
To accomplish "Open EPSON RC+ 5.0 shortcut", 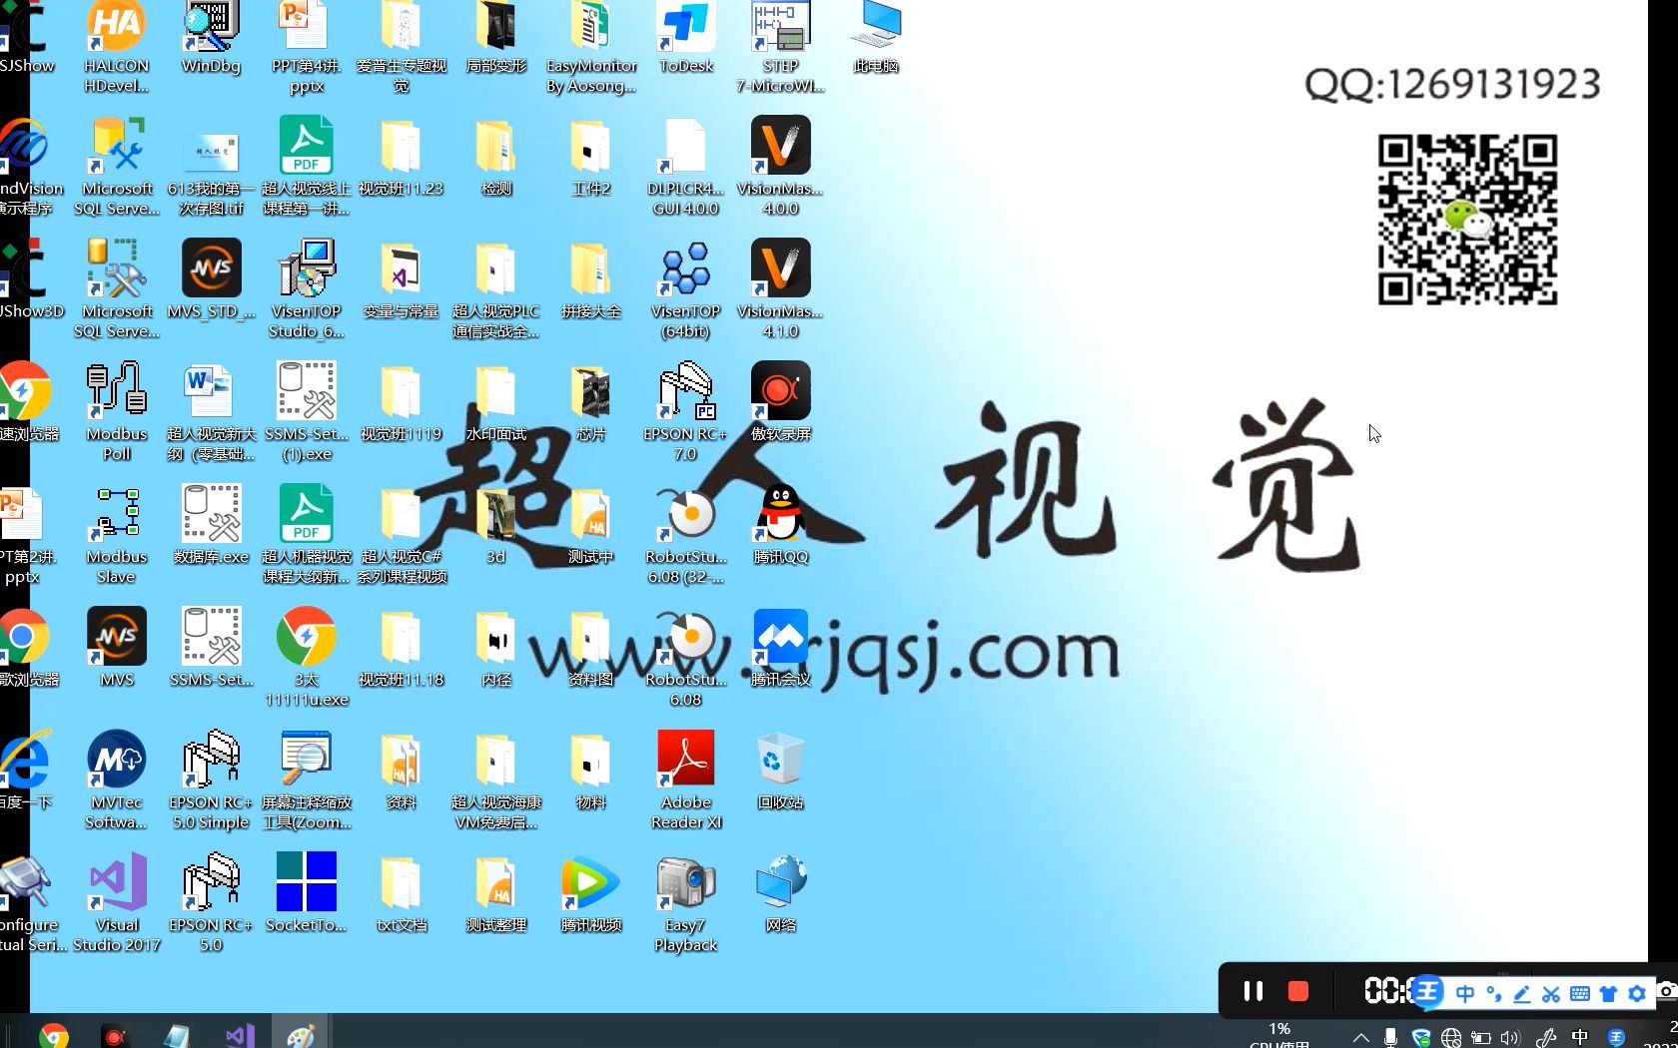I will click(211, 902).
